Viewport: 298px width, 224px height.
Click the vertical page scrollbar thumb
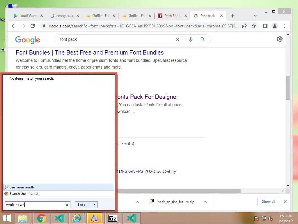(288, 88)
